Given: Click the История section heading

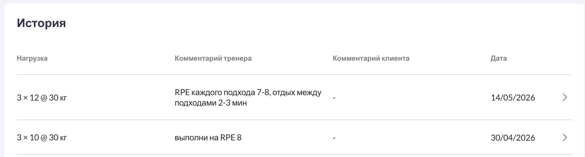Looking at the screenshot, I should 41,23.
